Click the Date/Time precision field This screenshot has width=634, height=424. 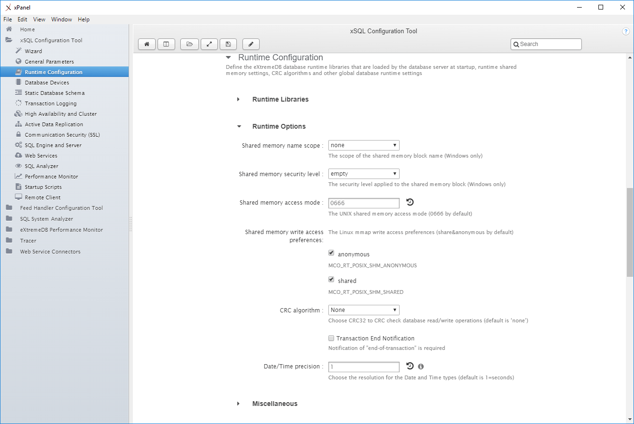click(364, 367)
